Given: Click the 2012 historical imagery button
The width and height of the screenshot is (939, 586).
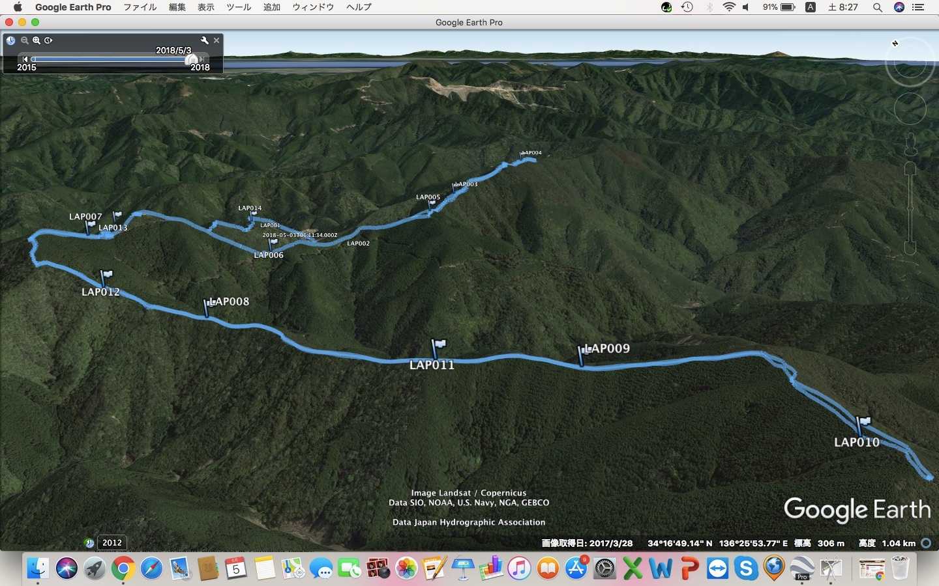Looking at the screenshot, I should [112, 542].
